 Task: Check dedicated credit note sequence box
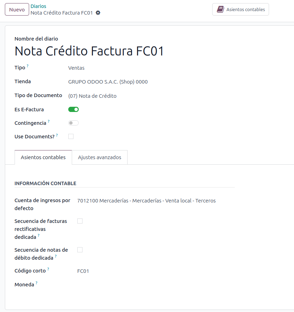click(80, 221)
